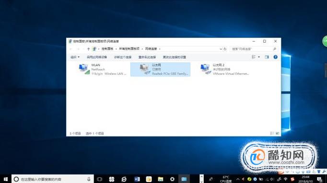Click the taskbar search microphone icon
Image resolution: width=327 pixels, height=183 pixels.
click(89, 179)
